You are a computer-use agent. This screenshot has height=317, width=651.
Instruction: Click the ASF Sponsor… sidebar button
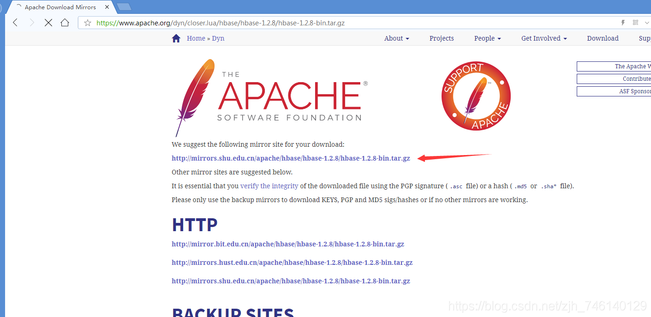tap(614, 91)
